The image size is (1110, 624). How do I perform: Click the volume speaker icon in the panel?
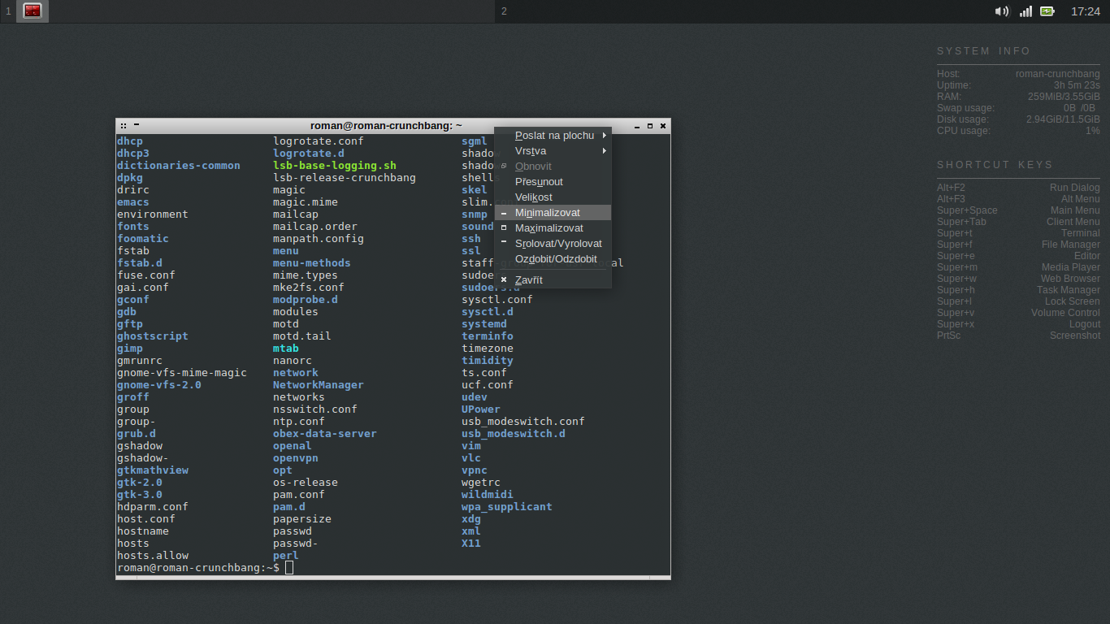tap(1002, 11)
